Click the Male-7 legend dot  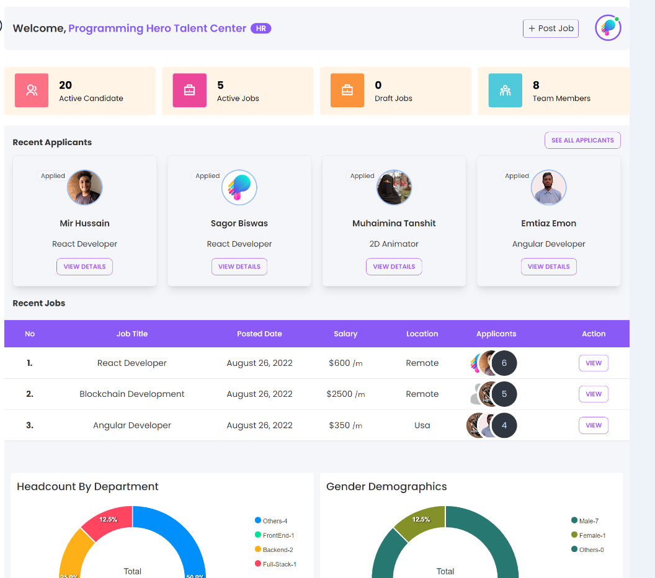tap(574, 520)
